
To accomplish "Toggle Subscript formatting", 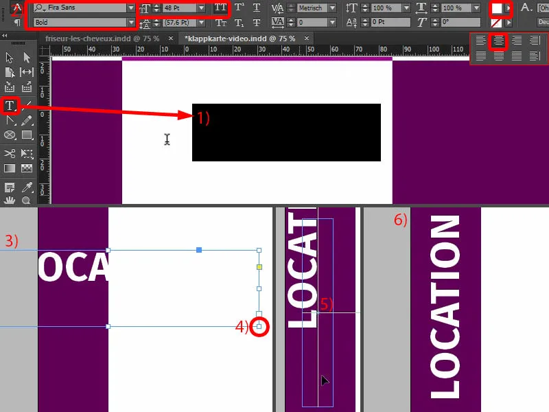I will click(239, 23).
